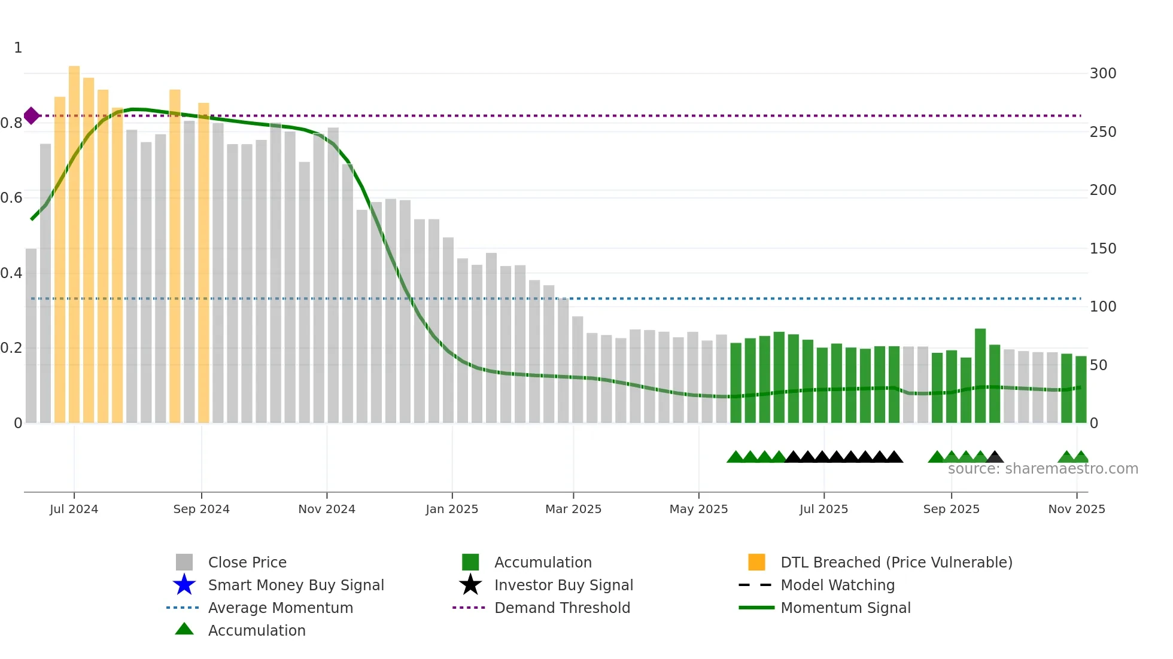Click the source sharemaestro.com text
Viewport: 1173px width, 659px height.
(1043, 469)
